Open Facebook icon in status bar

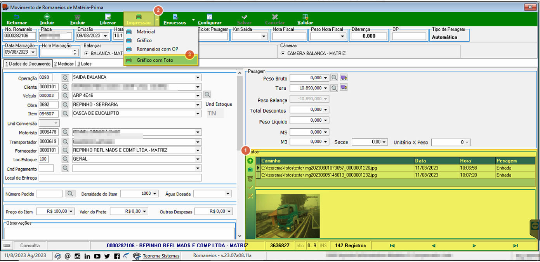(117, 256)
